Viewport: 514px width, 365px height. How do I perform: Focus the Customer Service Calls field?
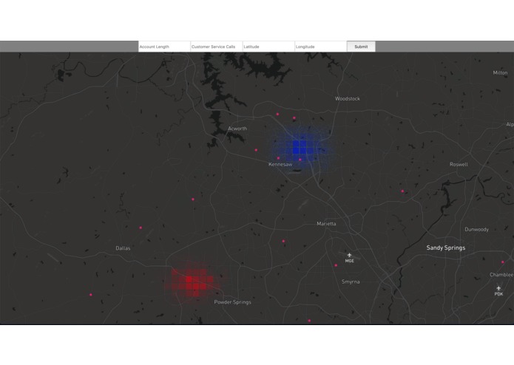pos(217,47)
